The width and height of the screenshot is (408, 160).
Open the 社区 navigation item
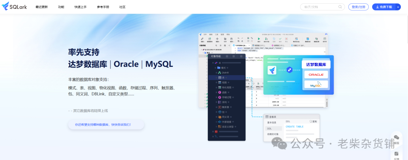pos(122,7)
